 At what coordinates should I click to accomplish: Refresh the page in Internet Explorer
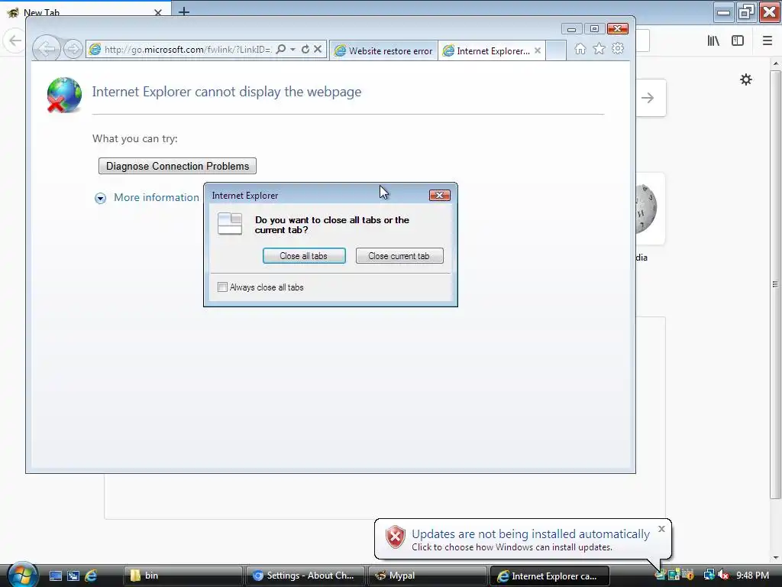(305, 49)
